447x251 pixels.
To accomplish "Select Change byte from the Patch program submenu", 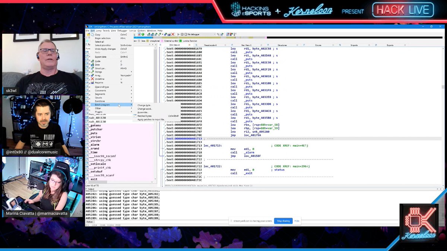I will tap(144, 104).
